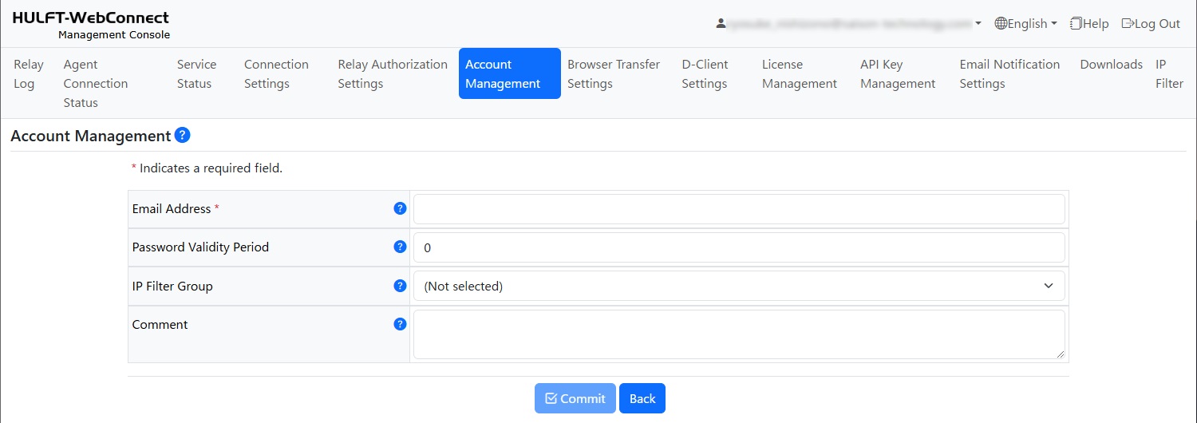Open the Connection Settings tab
The width and height of the screenshot is (1197, 423).
click(x=276, y=74)
